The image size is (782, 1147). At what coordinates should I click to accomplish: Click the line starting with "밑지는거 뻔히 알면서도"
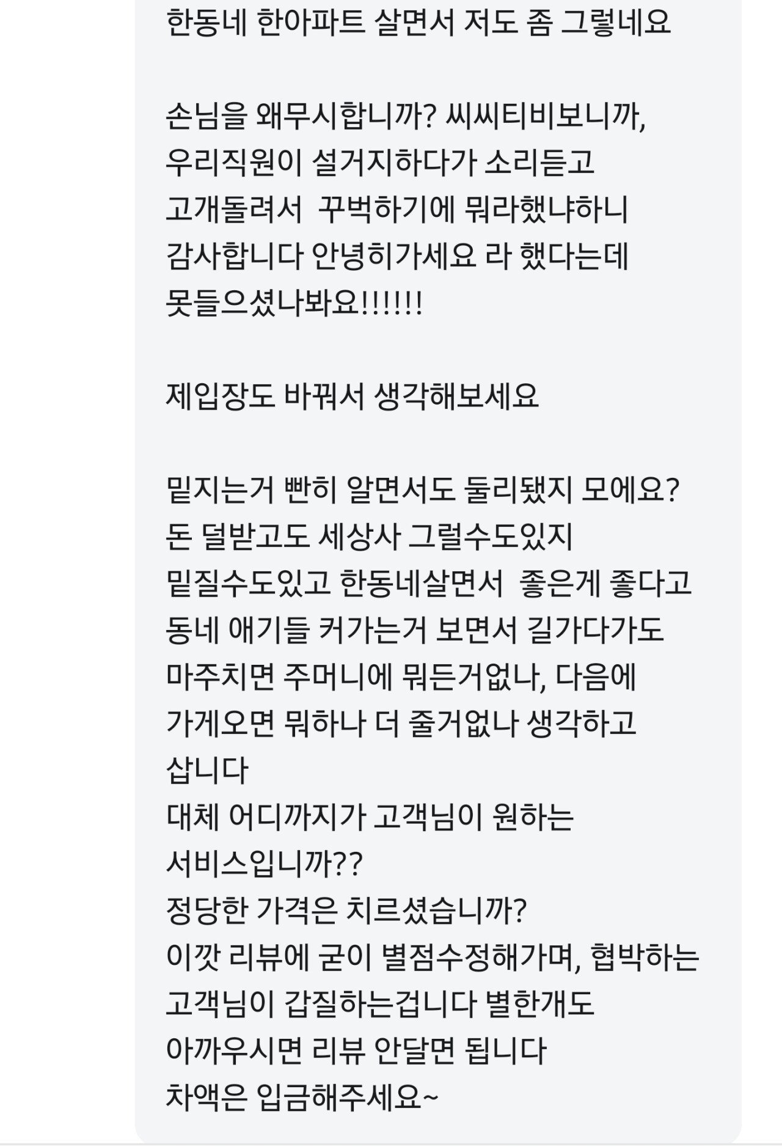click(422, 491)
